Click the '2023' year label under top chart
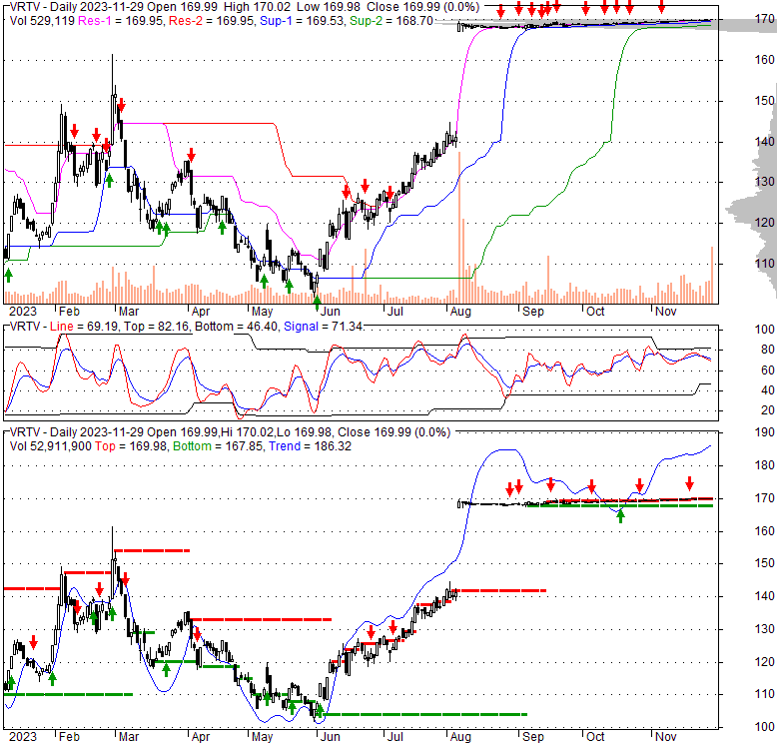 [23, 312]
